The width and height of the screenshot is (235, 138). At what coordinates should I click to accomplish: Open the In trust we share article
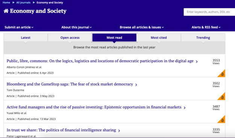point(61,130)
